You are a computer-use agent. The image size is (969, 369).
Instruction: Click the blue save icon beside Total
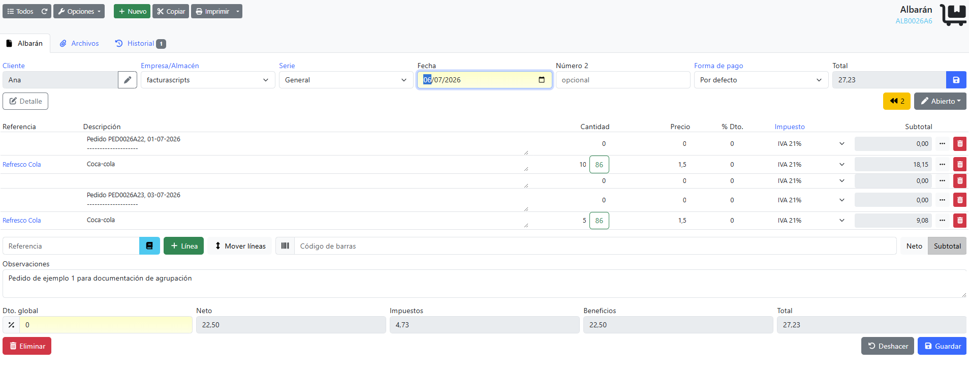coord(956,80)
